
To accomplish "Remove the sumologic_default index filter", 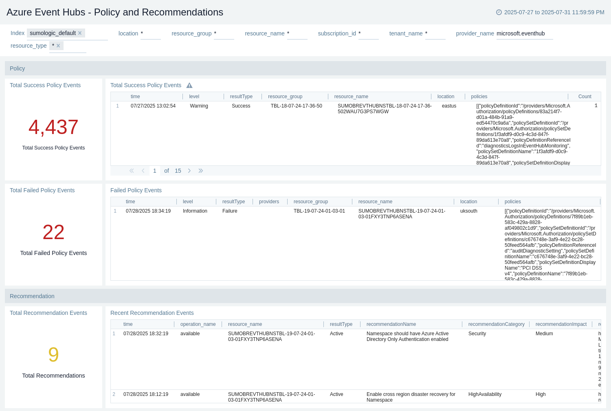I will pos(80,33).
